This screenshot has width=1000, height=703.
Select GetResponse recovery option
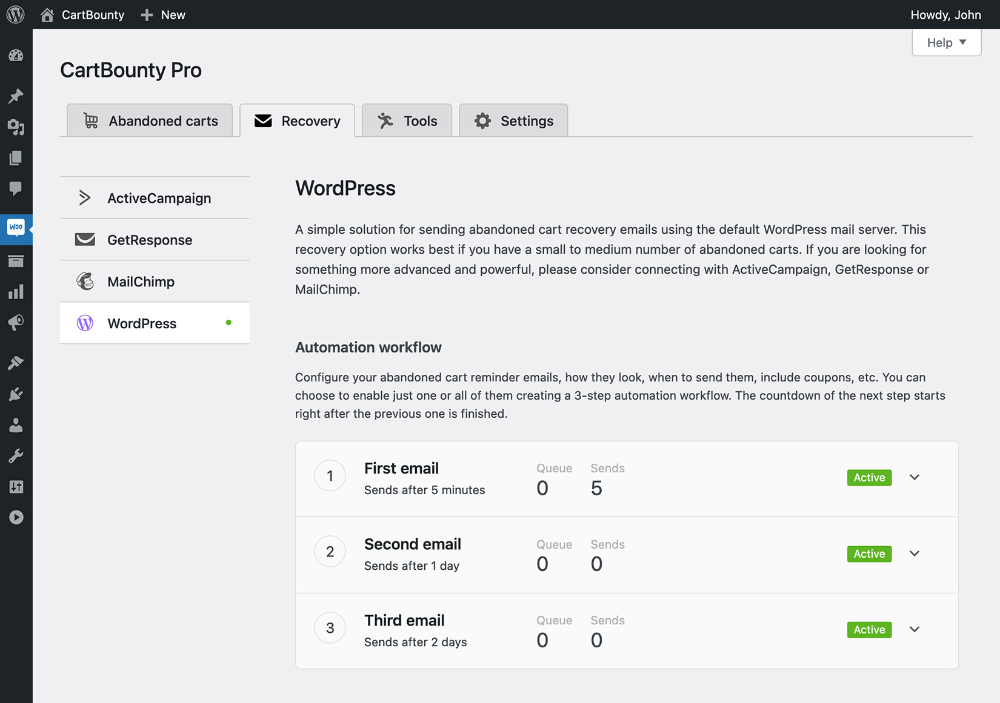click(x=155, y=240)
